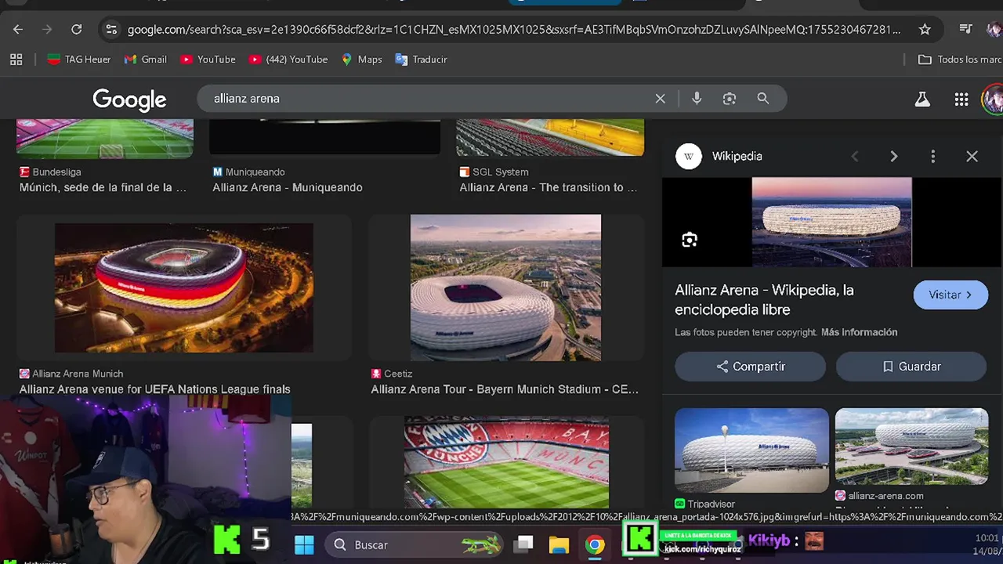Open the Maps bookmark
Image resolution: width=1003 pixels, height=564 pixels.
pyautogui.click(x=361, y=60)
